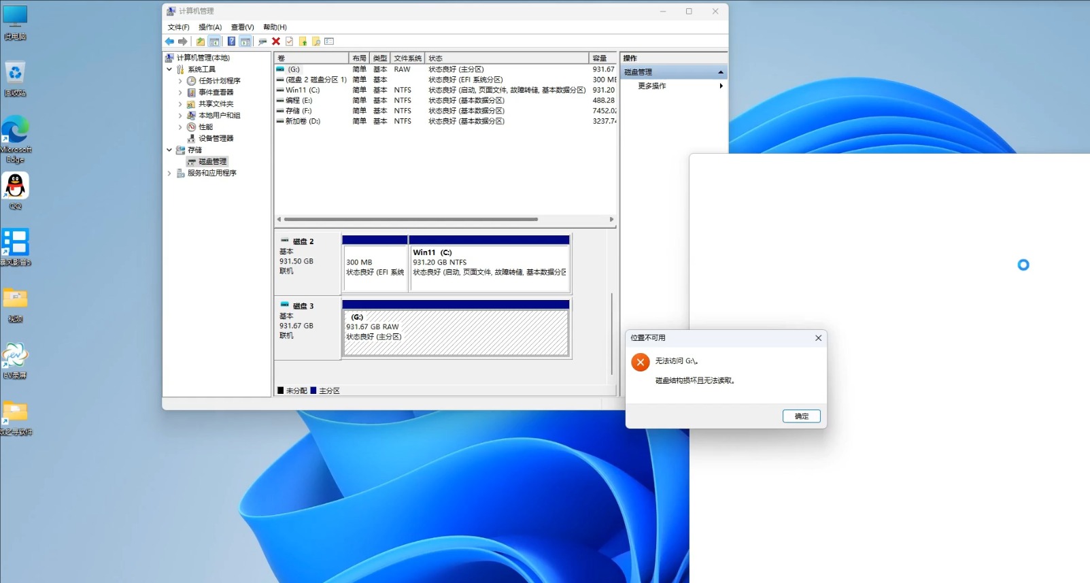Select Win11 (C:) partition block on disk 2

point(490,263)
